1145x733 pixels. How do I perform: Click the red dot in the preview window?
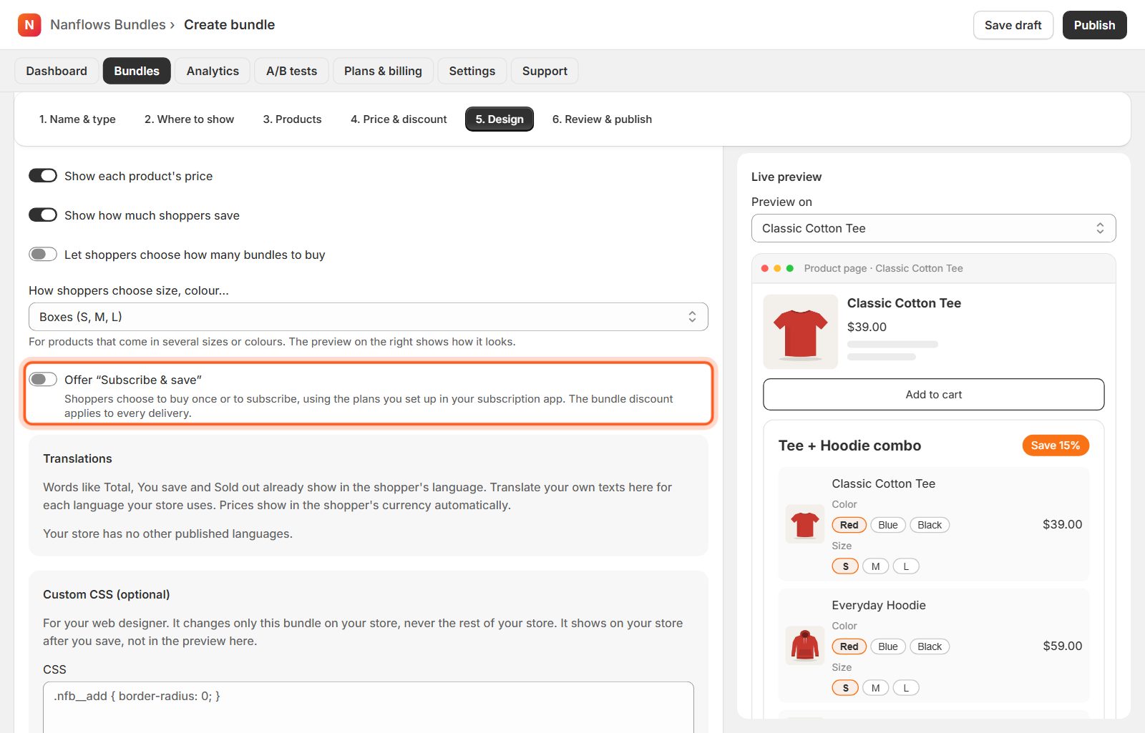pyautogui.click(x=765, y=268)
